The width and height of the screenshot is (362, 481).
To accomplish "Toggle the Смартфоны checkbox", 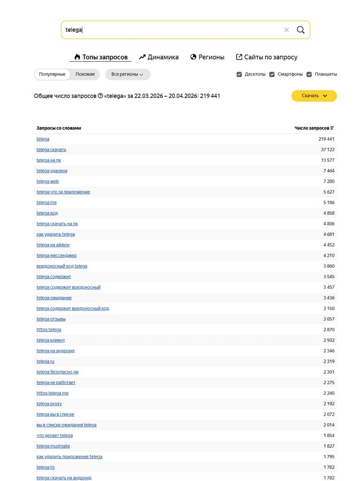I will pyautogui.click(x=272, y=75).
